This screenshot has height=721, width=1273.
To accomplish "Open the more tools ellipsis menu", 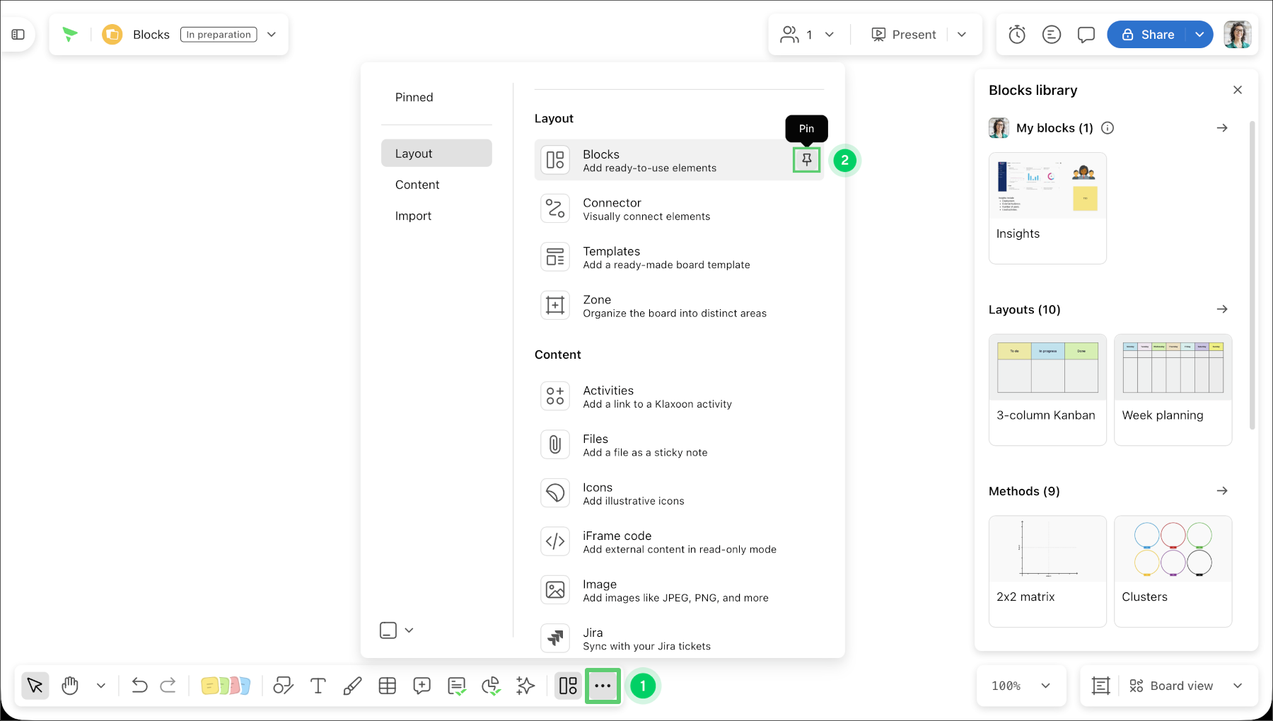I will tap(603, 686).
